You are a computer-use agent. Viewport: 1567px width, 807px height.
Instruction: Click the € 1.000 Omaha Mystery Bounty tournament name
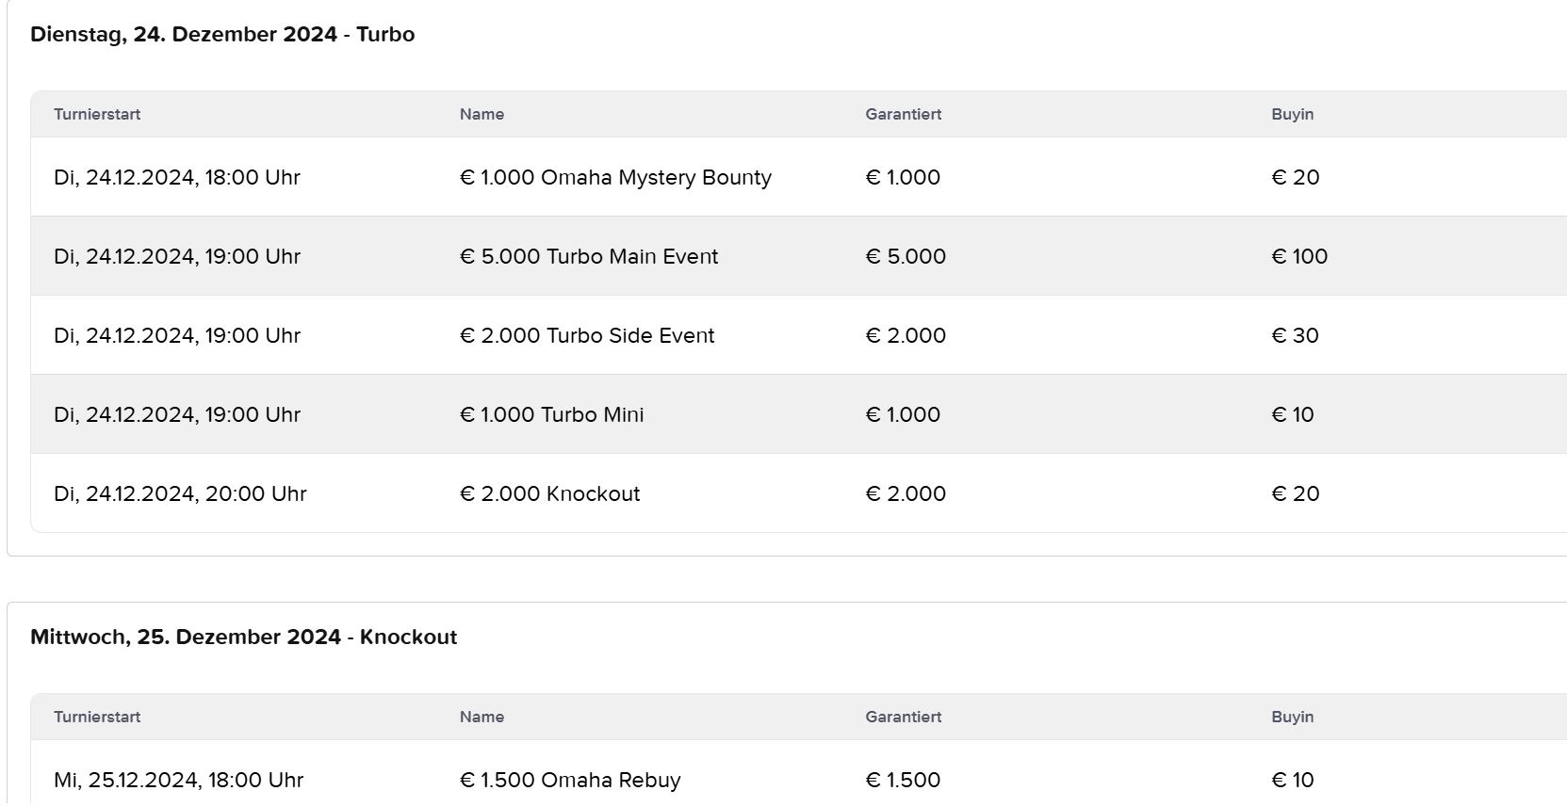pyautogui.click(x=615, y=177)
